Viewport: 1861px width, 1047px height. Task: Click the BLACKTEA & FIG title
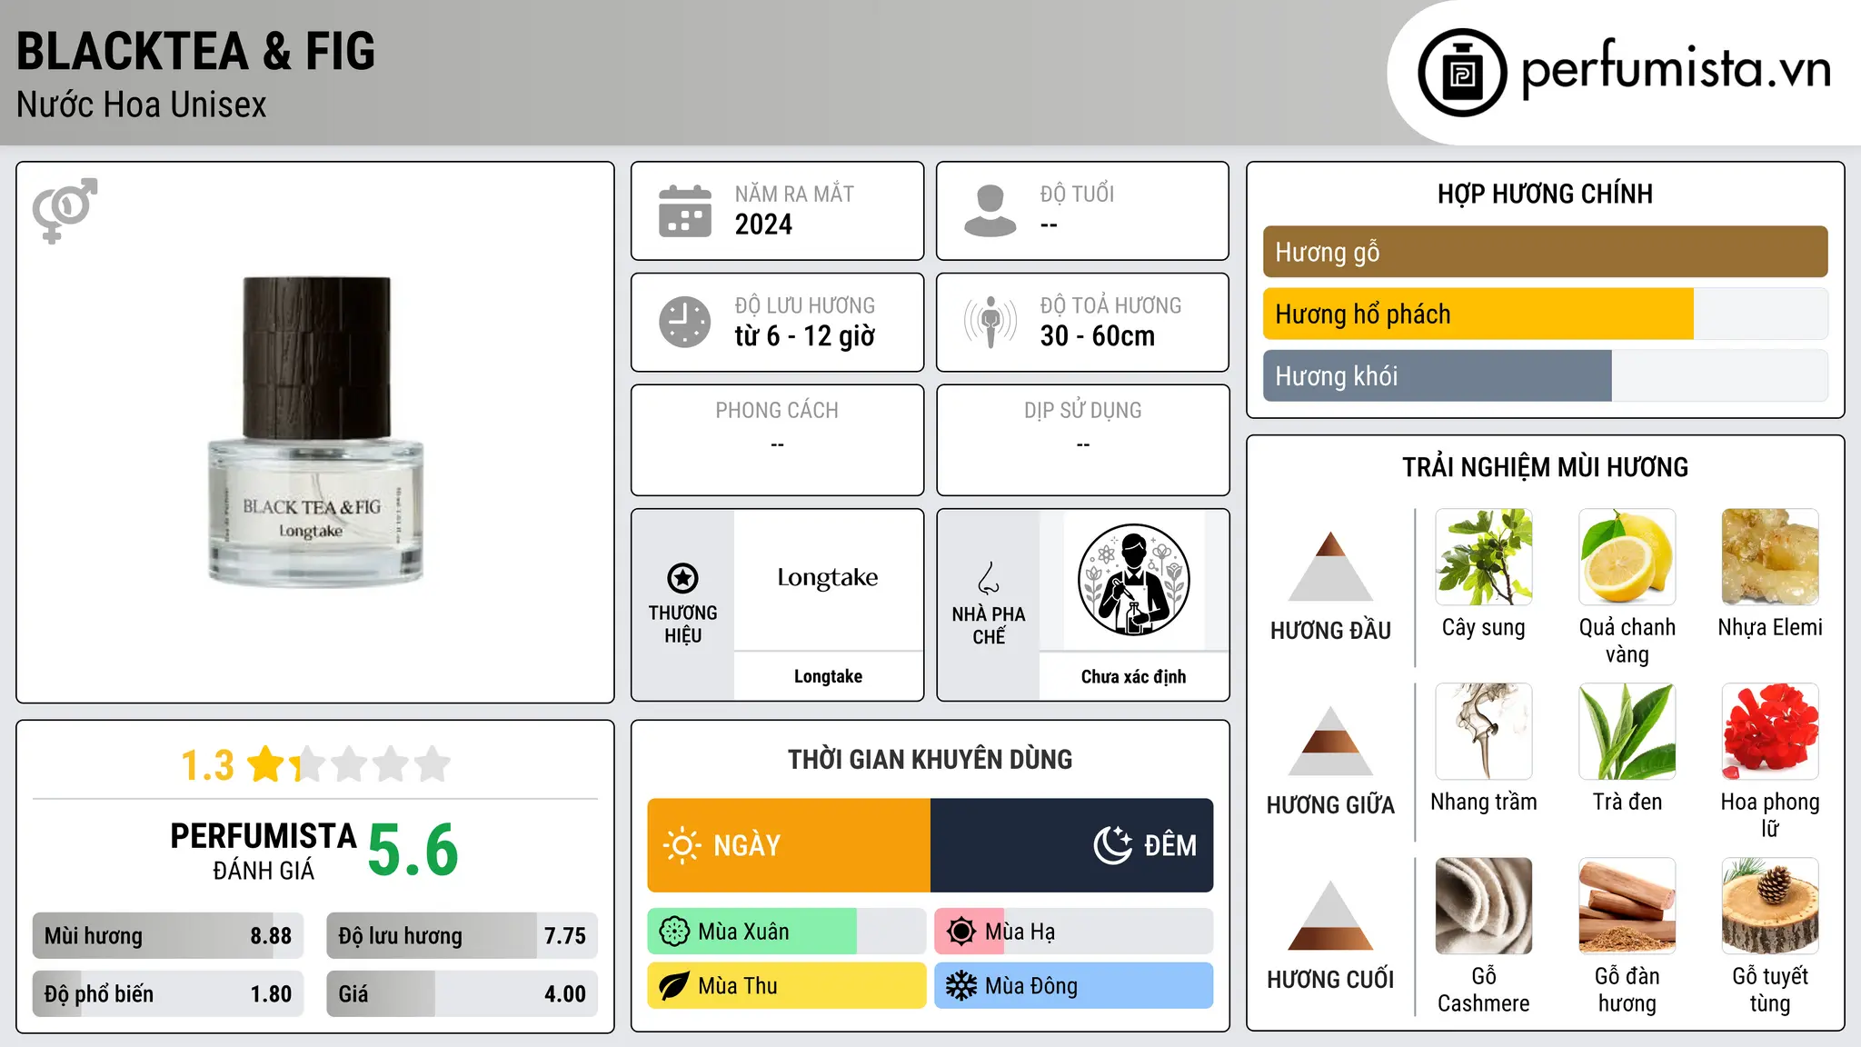195,51
